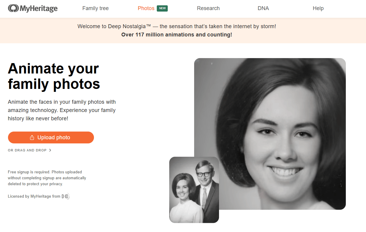This screenshot has width=366, height=232.
Task: Click the small couple photo thumbnail
Action: pos(194,190)
